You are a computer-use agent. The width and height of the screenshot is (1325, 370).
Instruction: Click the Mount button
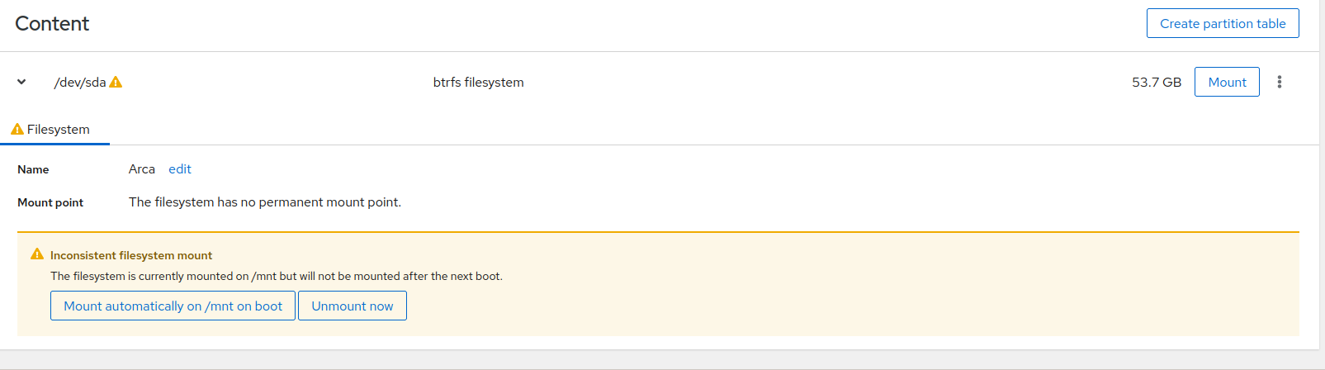tap(1227, 82)
